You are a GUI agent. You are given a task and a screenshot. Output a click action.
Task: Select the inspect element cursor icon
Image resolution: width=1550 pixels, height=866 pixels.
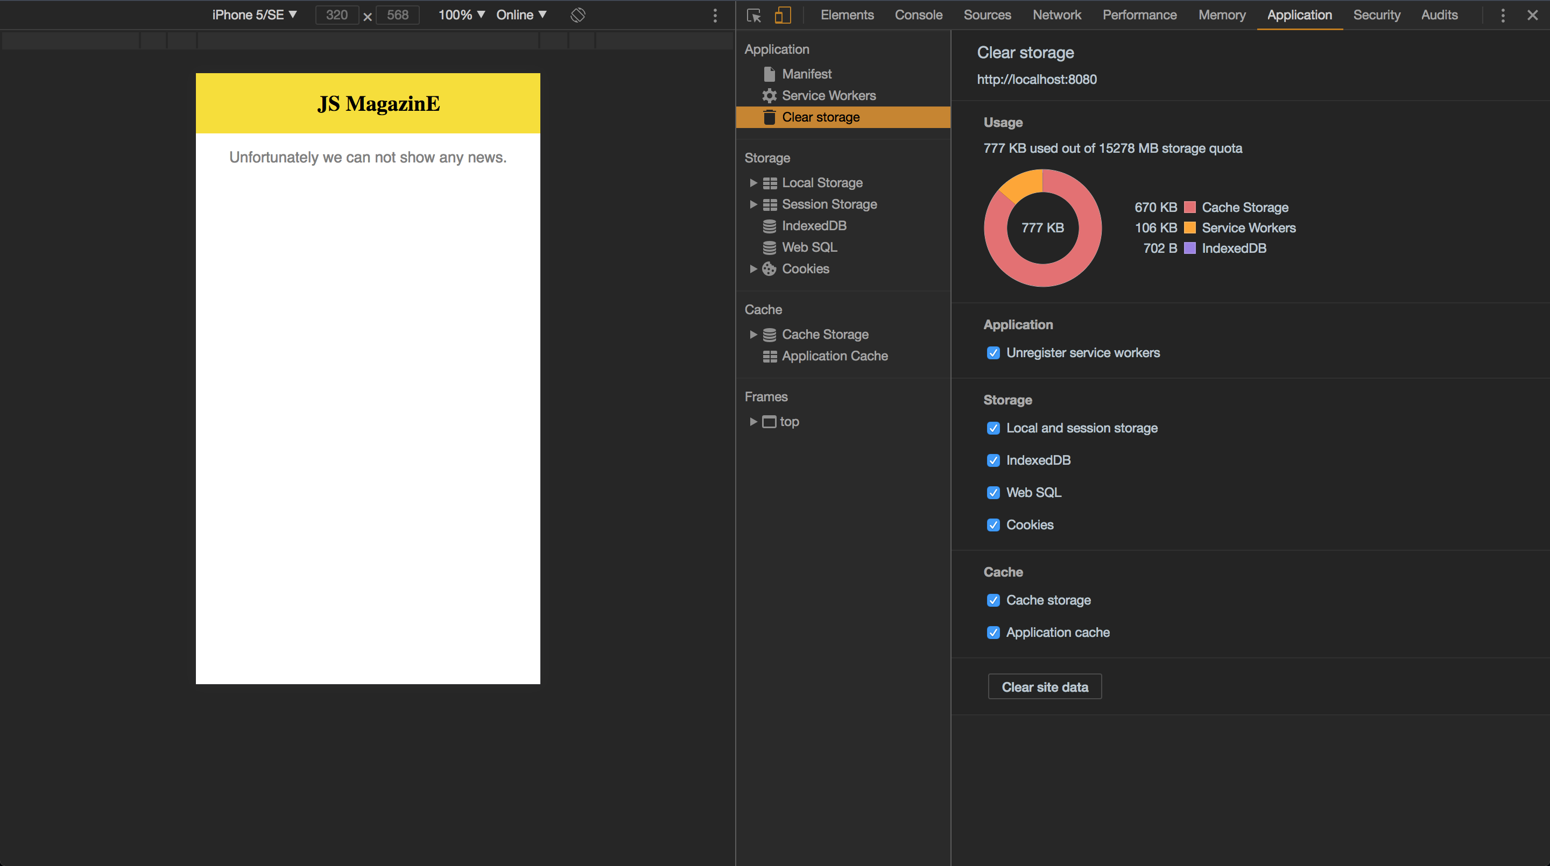(753, 15)
